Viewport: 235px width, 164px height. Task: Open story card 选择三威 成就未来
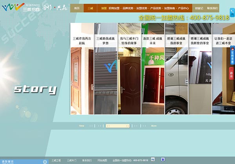pyautogui.click(x=153, y=68)
